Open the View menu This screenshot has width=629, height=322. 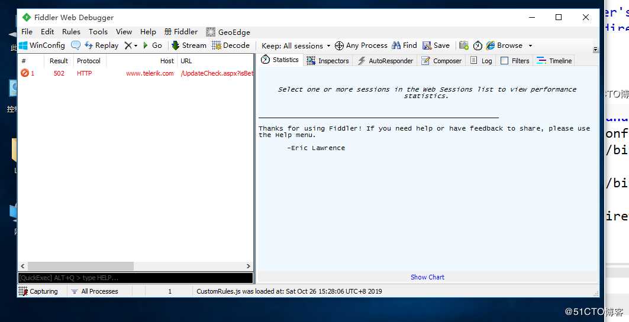pos(124,32)
